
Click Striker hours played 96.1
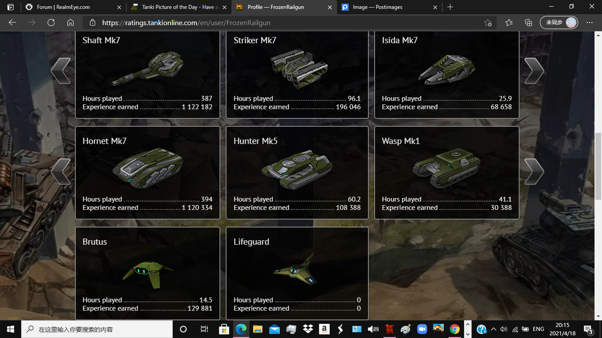point(354,99)
